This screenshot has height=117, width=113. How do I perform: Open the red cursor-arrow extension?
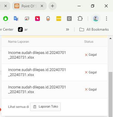[x=37, y=19]
